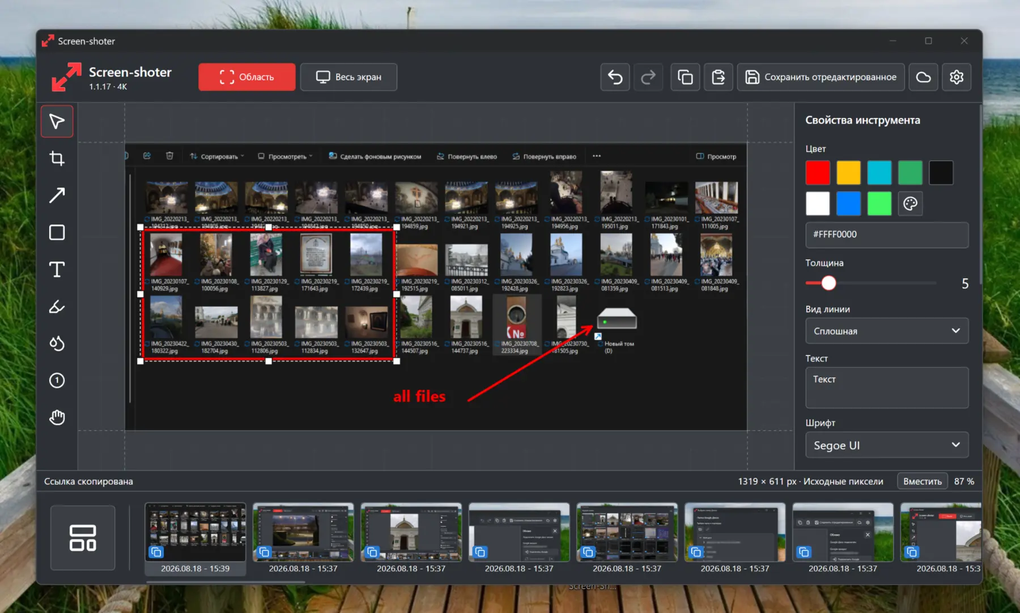This screenshot has height=613, width=1020.
Task: Choose the arrow drawing tool
Action: coord(57,195)
